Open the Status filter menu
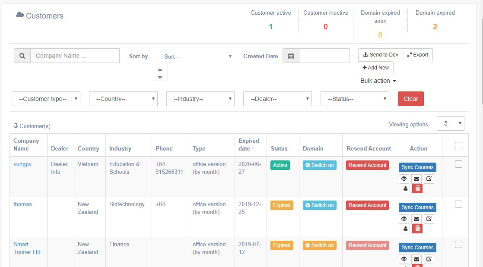The image size is (483, 267). [354, 99]
